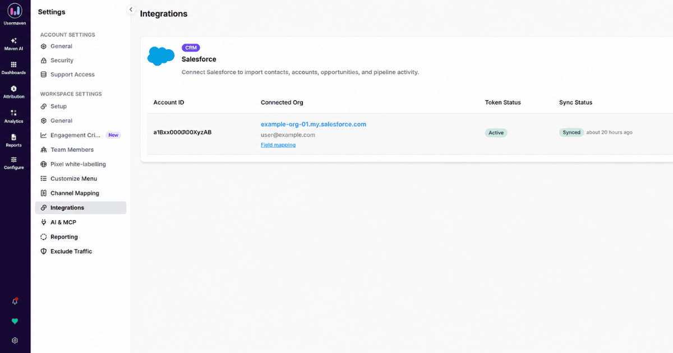Click the notifications bell icon
Viewport: 673px width, 353px height.
point(15,301)
